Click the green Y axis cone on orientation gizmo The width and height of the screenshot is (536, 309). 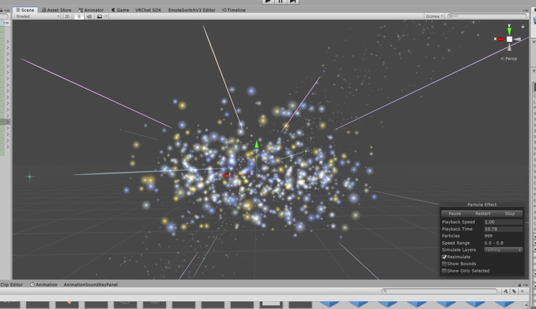(x=509, y=31)
